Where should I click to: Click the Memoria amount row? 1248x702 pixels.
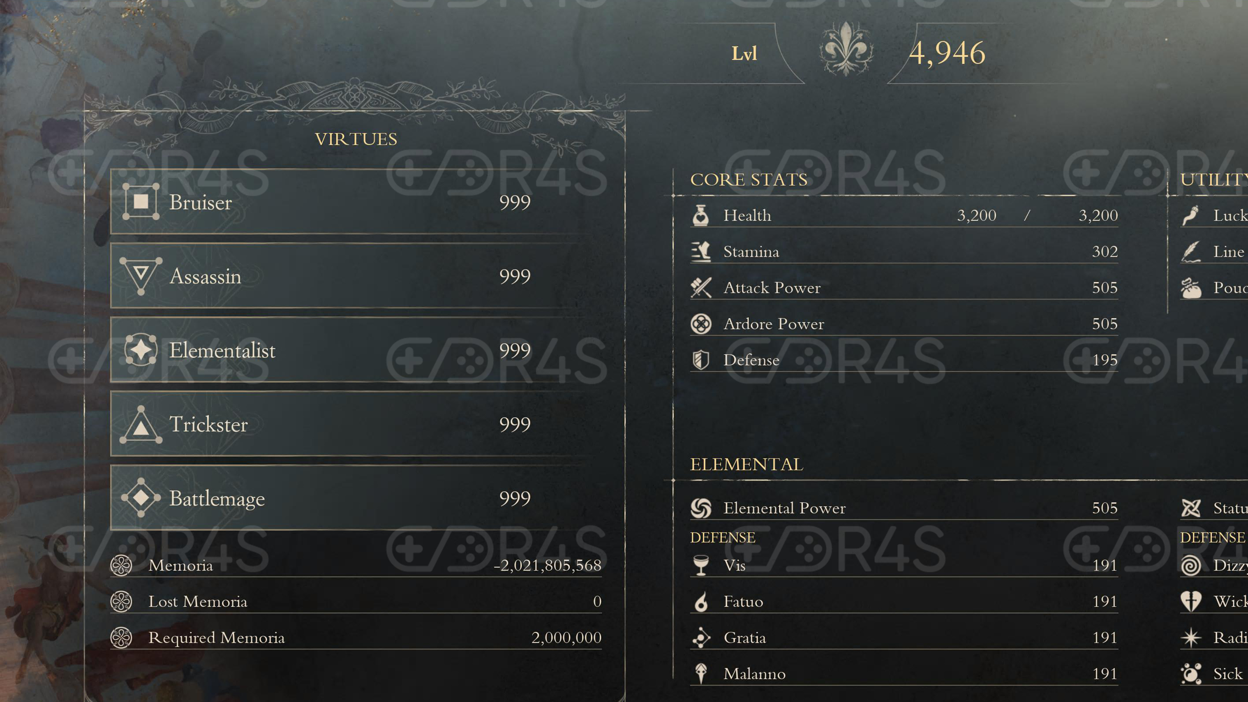point(356,565)
